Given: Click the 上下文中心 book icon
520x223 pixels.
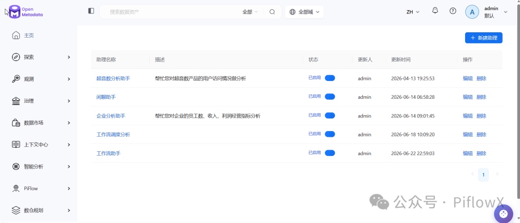Looking at the screenshot, I should pyautogui.click(x=16, y=144).
